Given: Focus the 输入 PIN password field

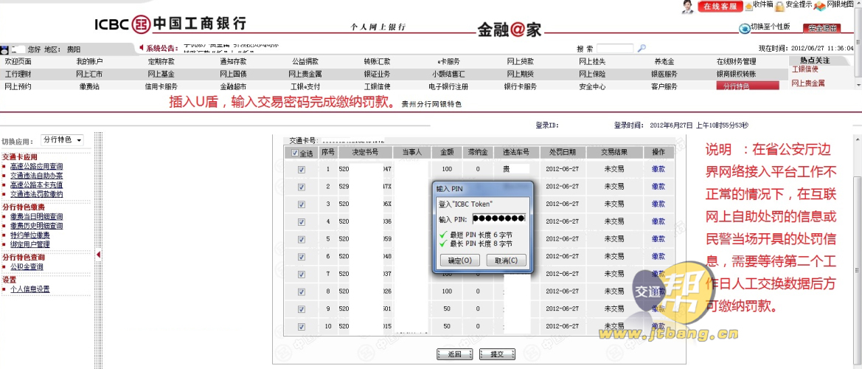Looking at the screenshot, I should (498, 219).
